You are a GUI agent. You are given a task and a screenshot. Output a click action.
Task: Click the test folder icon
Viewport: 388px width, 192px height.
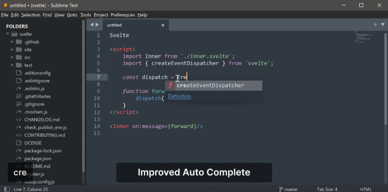19,65
